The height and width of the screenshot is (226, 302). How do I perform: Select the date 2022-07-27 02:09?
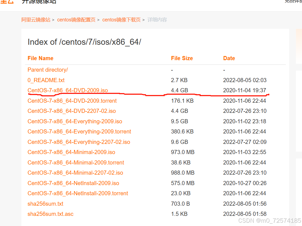pos(245,142)
